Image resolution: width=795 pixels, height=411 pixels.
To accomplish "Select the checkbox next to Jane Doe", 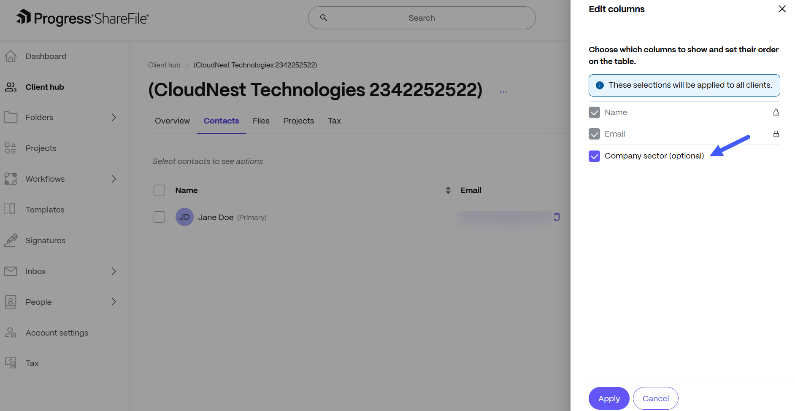I will (x=159, y=217).
